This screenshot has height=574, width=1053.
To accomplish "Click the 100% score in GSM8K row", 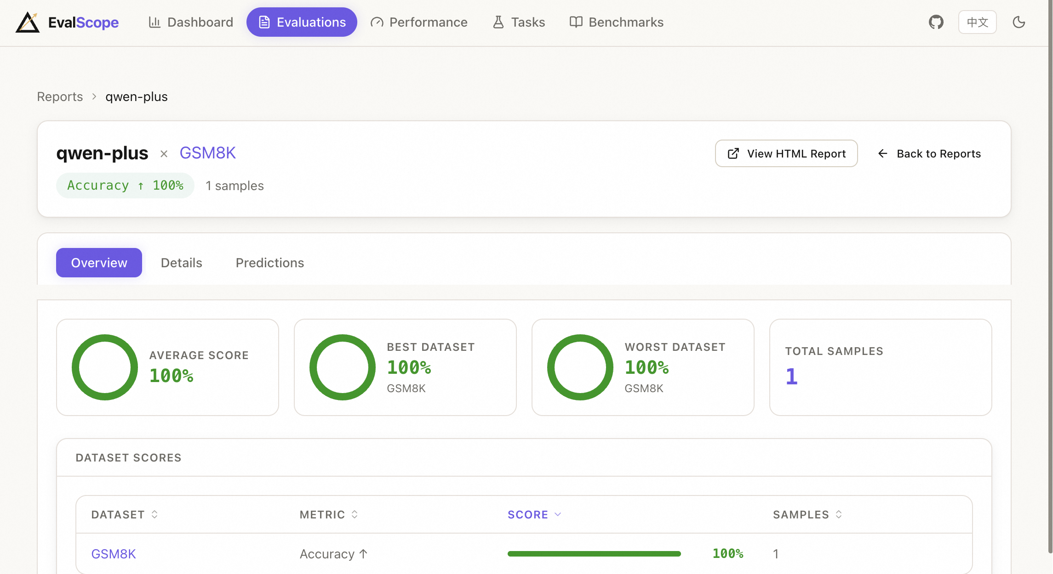I will 728,554.
